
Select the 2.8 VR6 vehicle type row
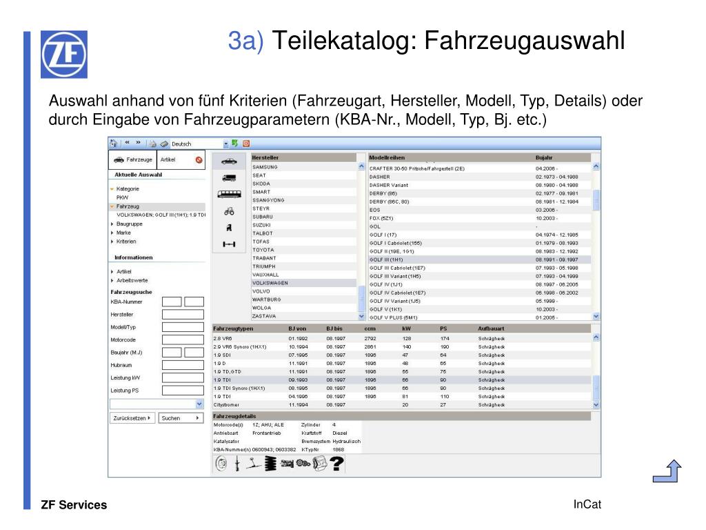(402, 338)
